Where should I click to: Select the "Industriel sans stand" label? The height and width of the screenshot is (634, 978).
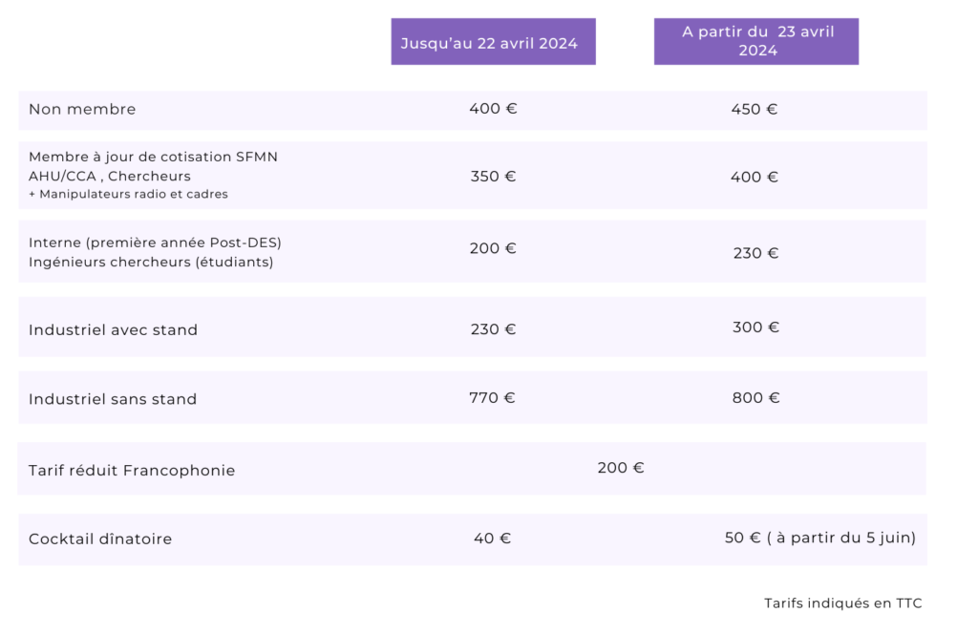tap(113, 399)
